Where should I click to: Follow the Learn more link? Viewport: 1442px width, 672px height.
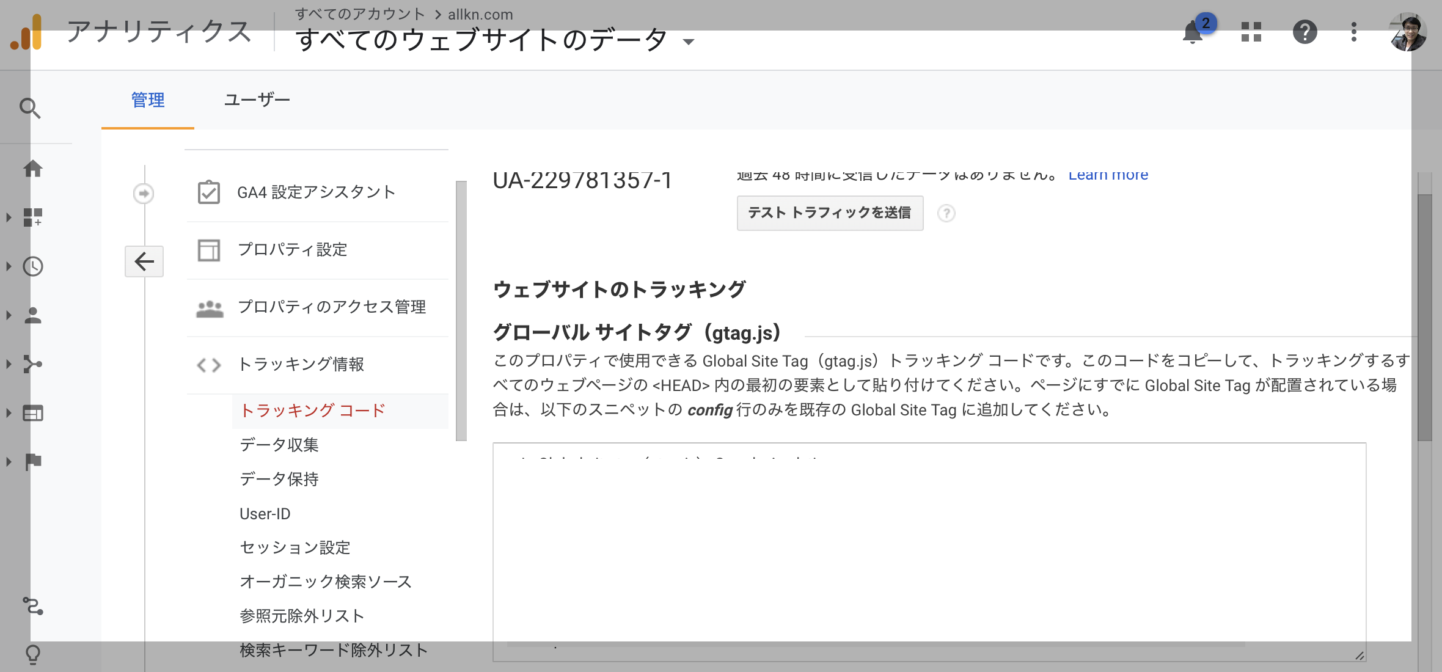click(1108, 175)
